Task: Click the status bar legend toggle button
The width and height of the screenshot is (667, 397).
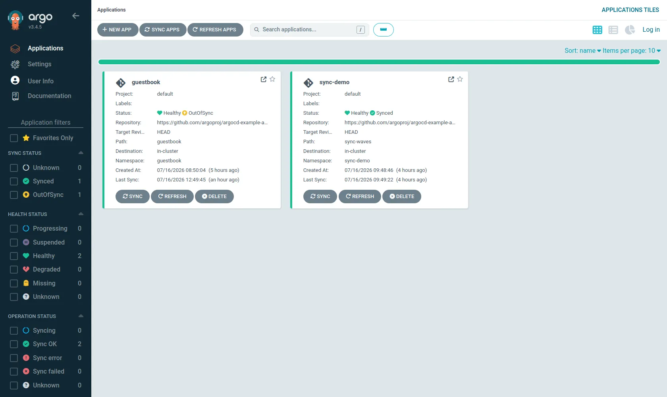Action: click(384, 30)
